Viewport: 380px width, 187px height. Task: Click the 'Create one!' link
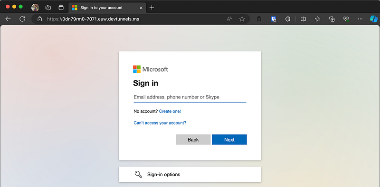pos(170,111)
